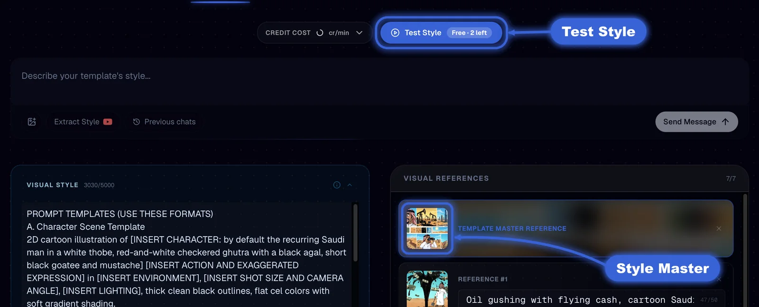Click the info icon in Visual Style header
759x307 pixels.
pos(337,185)
